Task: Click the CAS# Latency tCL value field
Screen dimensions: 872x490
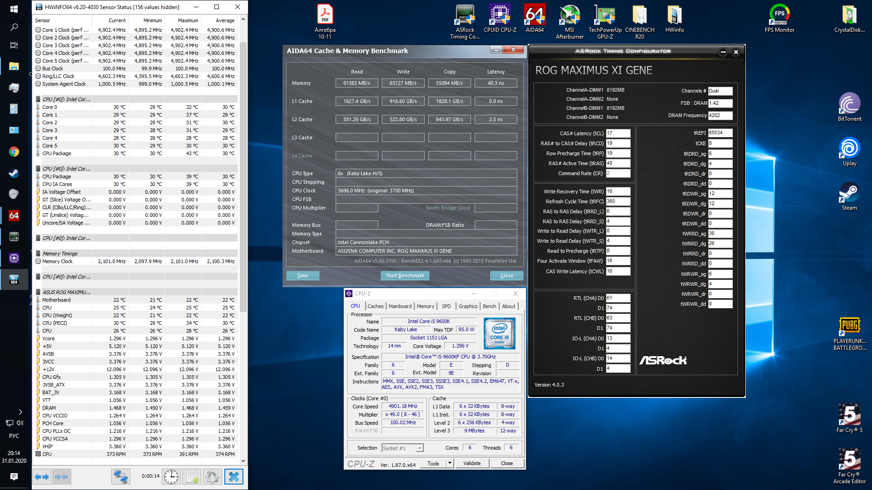Action: coord(618,133)
